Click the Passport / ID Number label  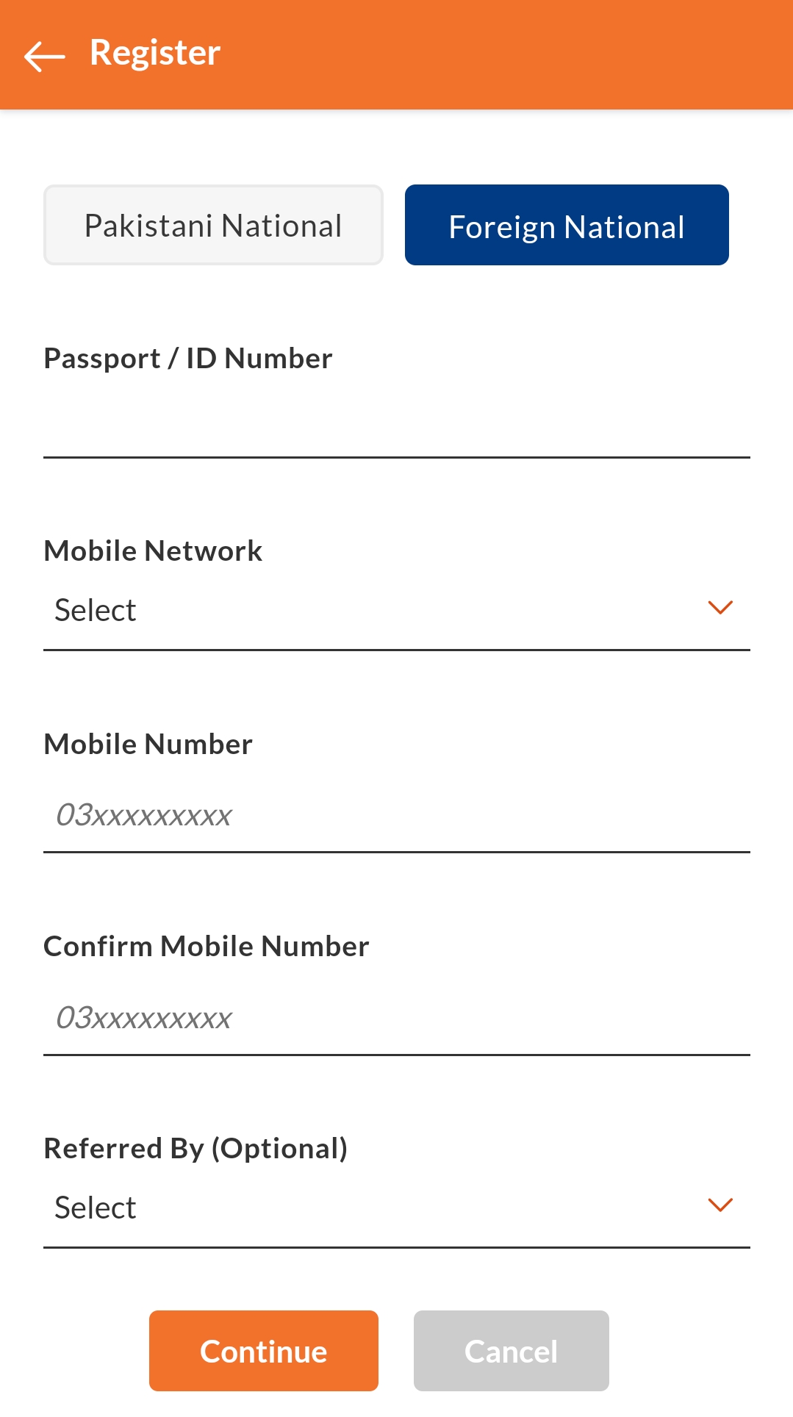[x=188, y=359]
